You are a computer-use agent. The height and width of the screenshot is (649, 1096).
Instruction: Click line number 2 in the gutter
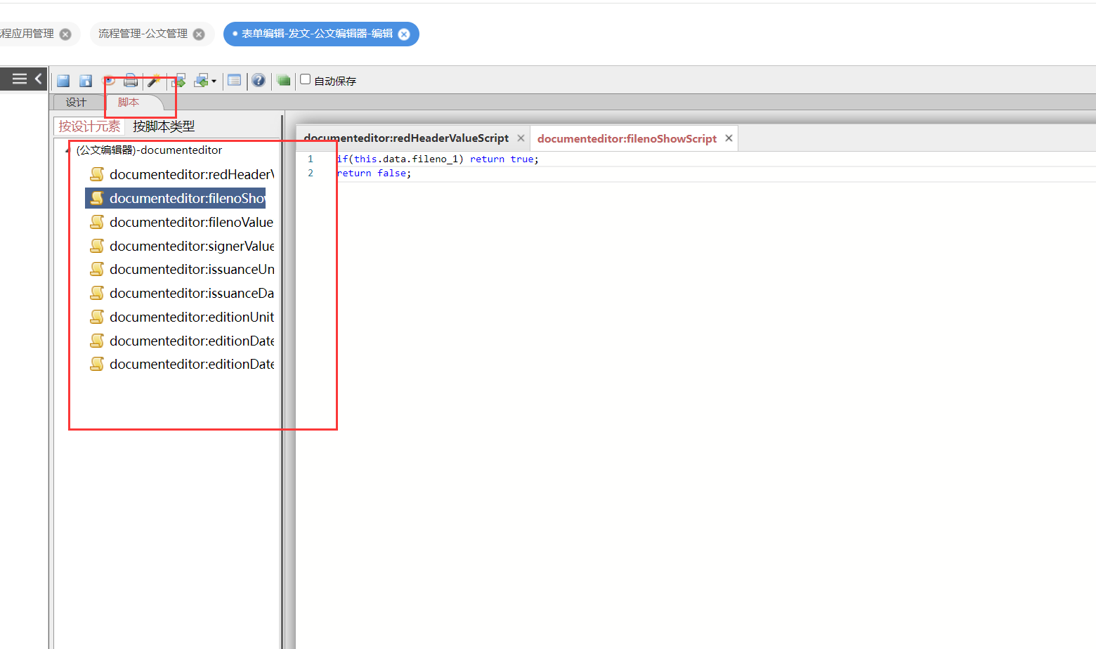click(x=311, y=173)
